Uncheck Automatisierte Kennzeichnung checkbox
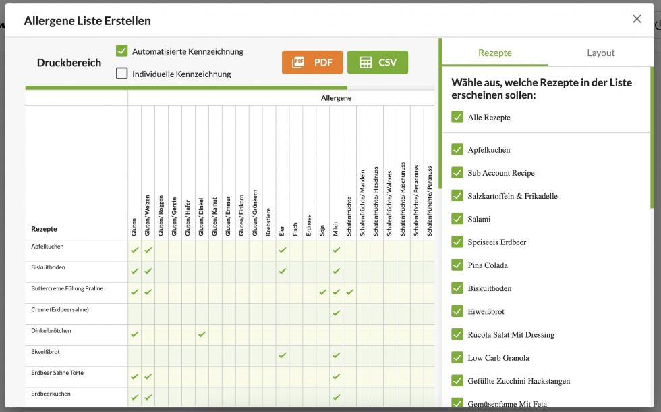 coord(122,51)
